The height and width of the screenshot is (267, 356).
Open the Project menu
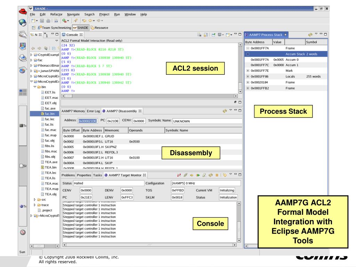(104, 14)
